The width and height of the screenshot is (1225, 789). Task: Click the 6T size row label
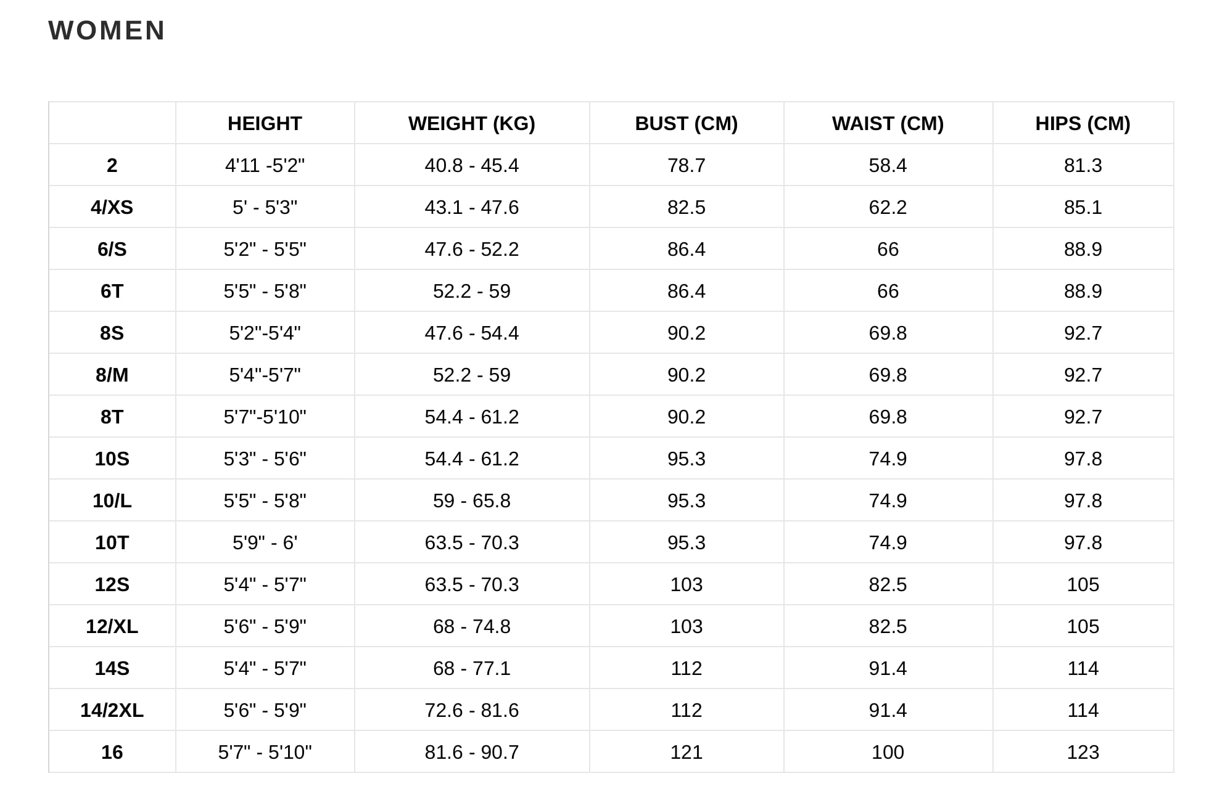[112, 291]
